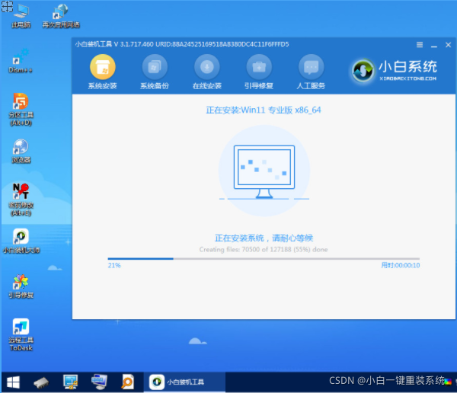The image size is (457, 393).
Task: Open the monitor settings taskbar icon
Action: 70,382
